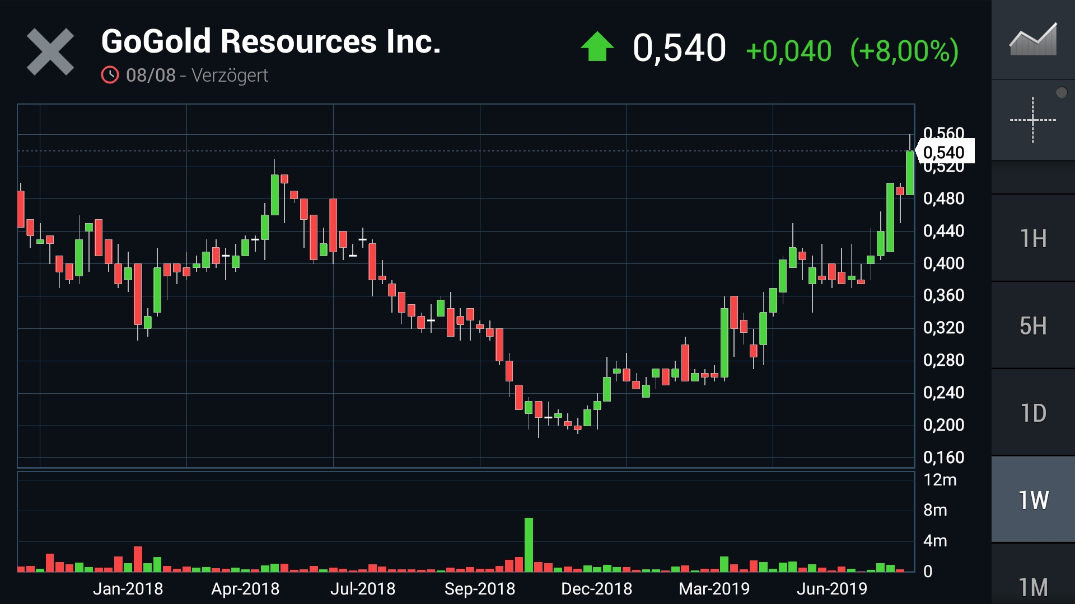Tap the 0,280 price axis label
Image resolution: width=1075 pixels, height=604 pixels.
tap(944, 360)
